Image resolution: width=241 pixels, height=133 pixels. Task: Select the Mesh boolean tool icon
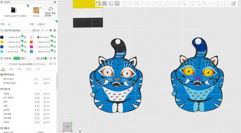179,3
